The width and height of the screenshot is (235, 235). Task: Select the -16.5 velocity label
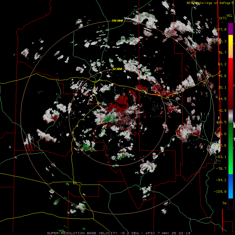[221, 122]
